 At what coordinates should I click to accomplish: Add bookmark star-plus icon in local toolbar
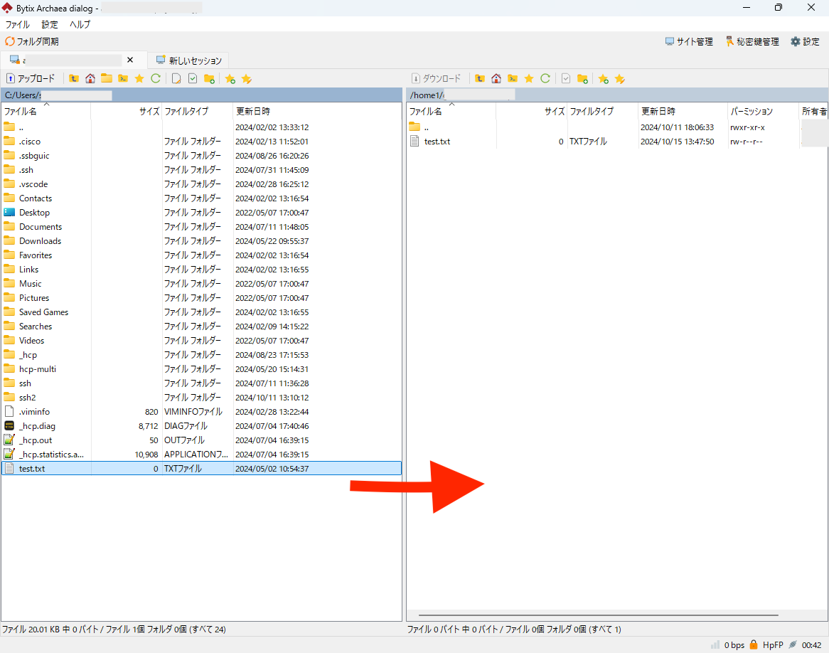coord(230,78)
